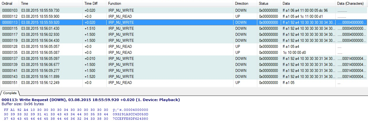
Task: Select row with ordinal 00000119
Action: (184, 40)
